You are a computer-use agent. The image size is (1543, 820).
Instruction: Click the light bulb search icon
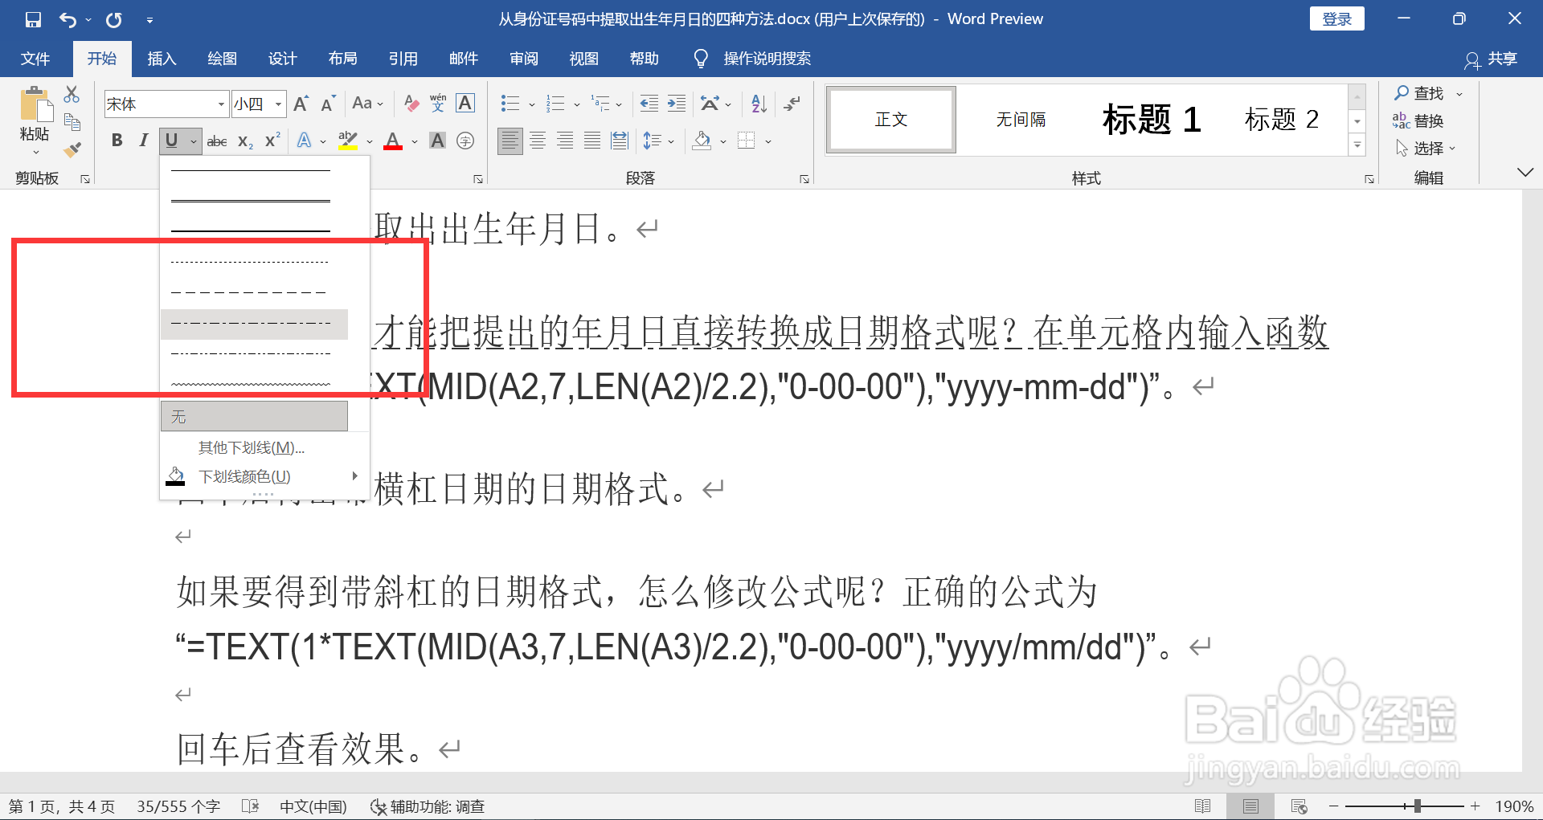click(701, 59)
